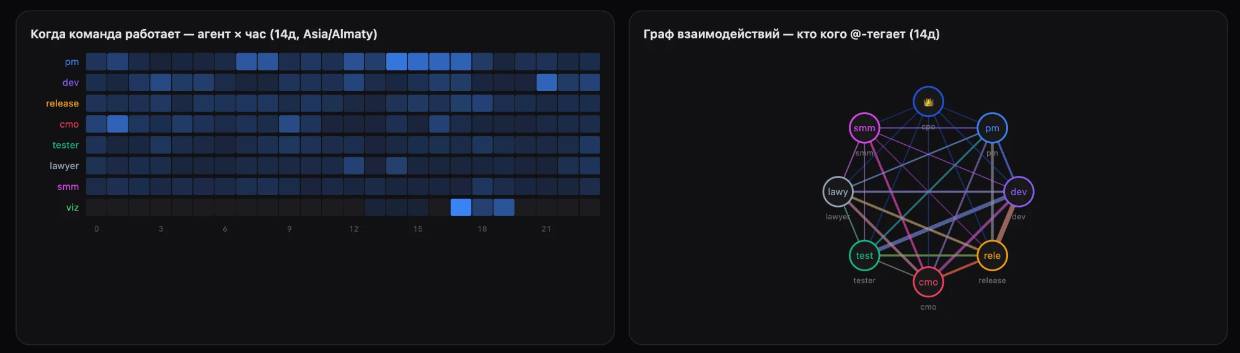The width and height of the screenshot is (1240, 353).
Task: Click the smm row label in the heatmap
Action: click(x=68, y=186)
